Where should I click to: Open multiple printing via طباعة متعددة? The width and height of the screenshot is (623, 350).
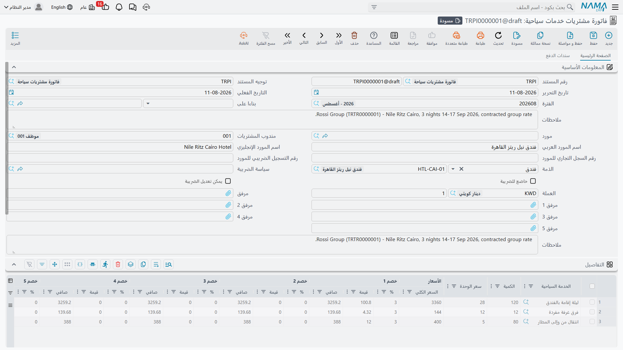point(456,38)
